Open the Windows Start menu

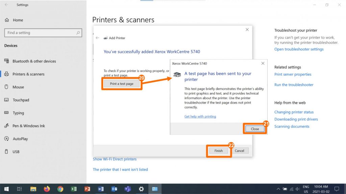[6, 189]
